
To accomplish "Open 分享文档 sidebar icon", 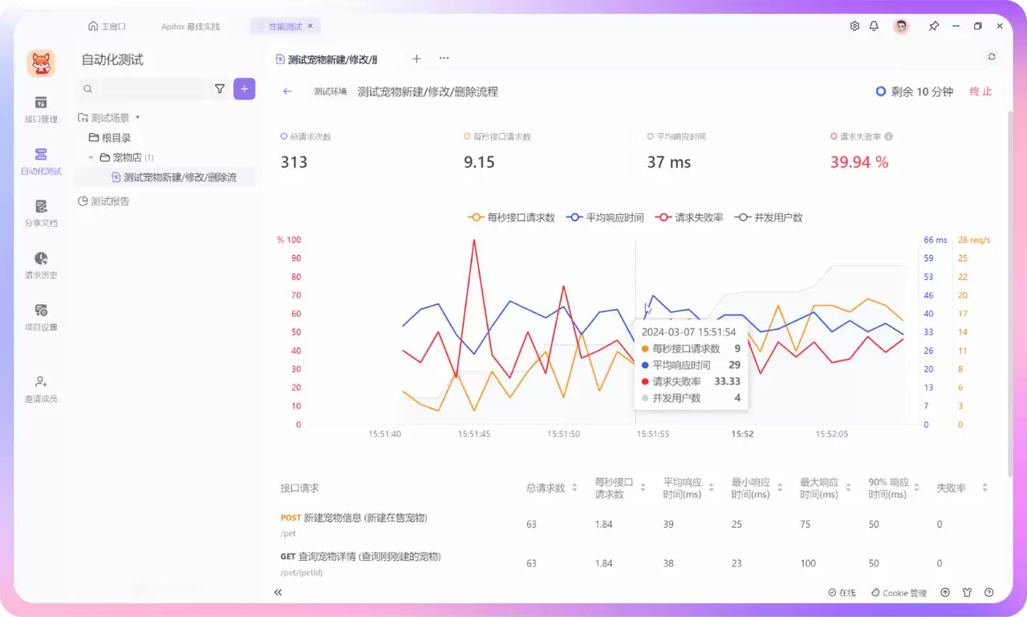I will [41, 213].
